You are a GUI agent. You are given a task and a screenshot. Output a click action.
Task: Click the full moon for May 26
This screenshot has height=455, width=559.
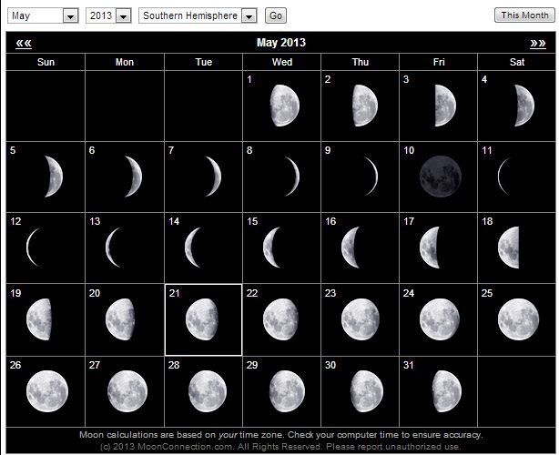[x=47, y=391]
